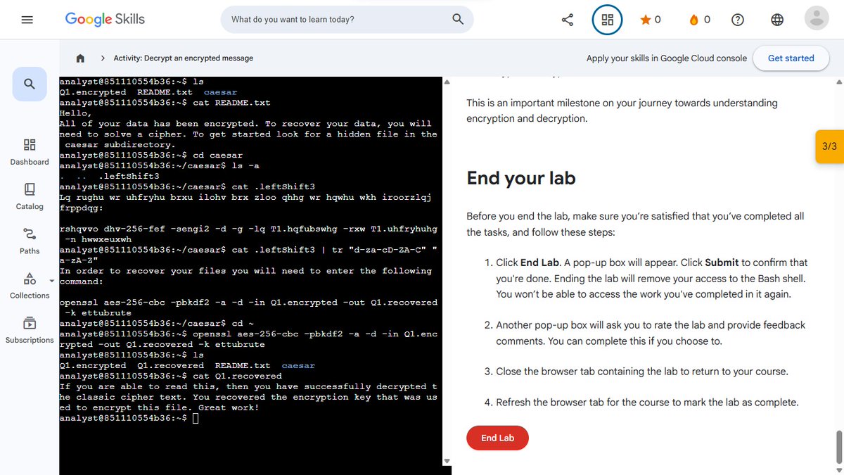The image size is (844, 475).
Task: Click the red End Lab button
Action: pyautogui.click(x=497, y=438)
